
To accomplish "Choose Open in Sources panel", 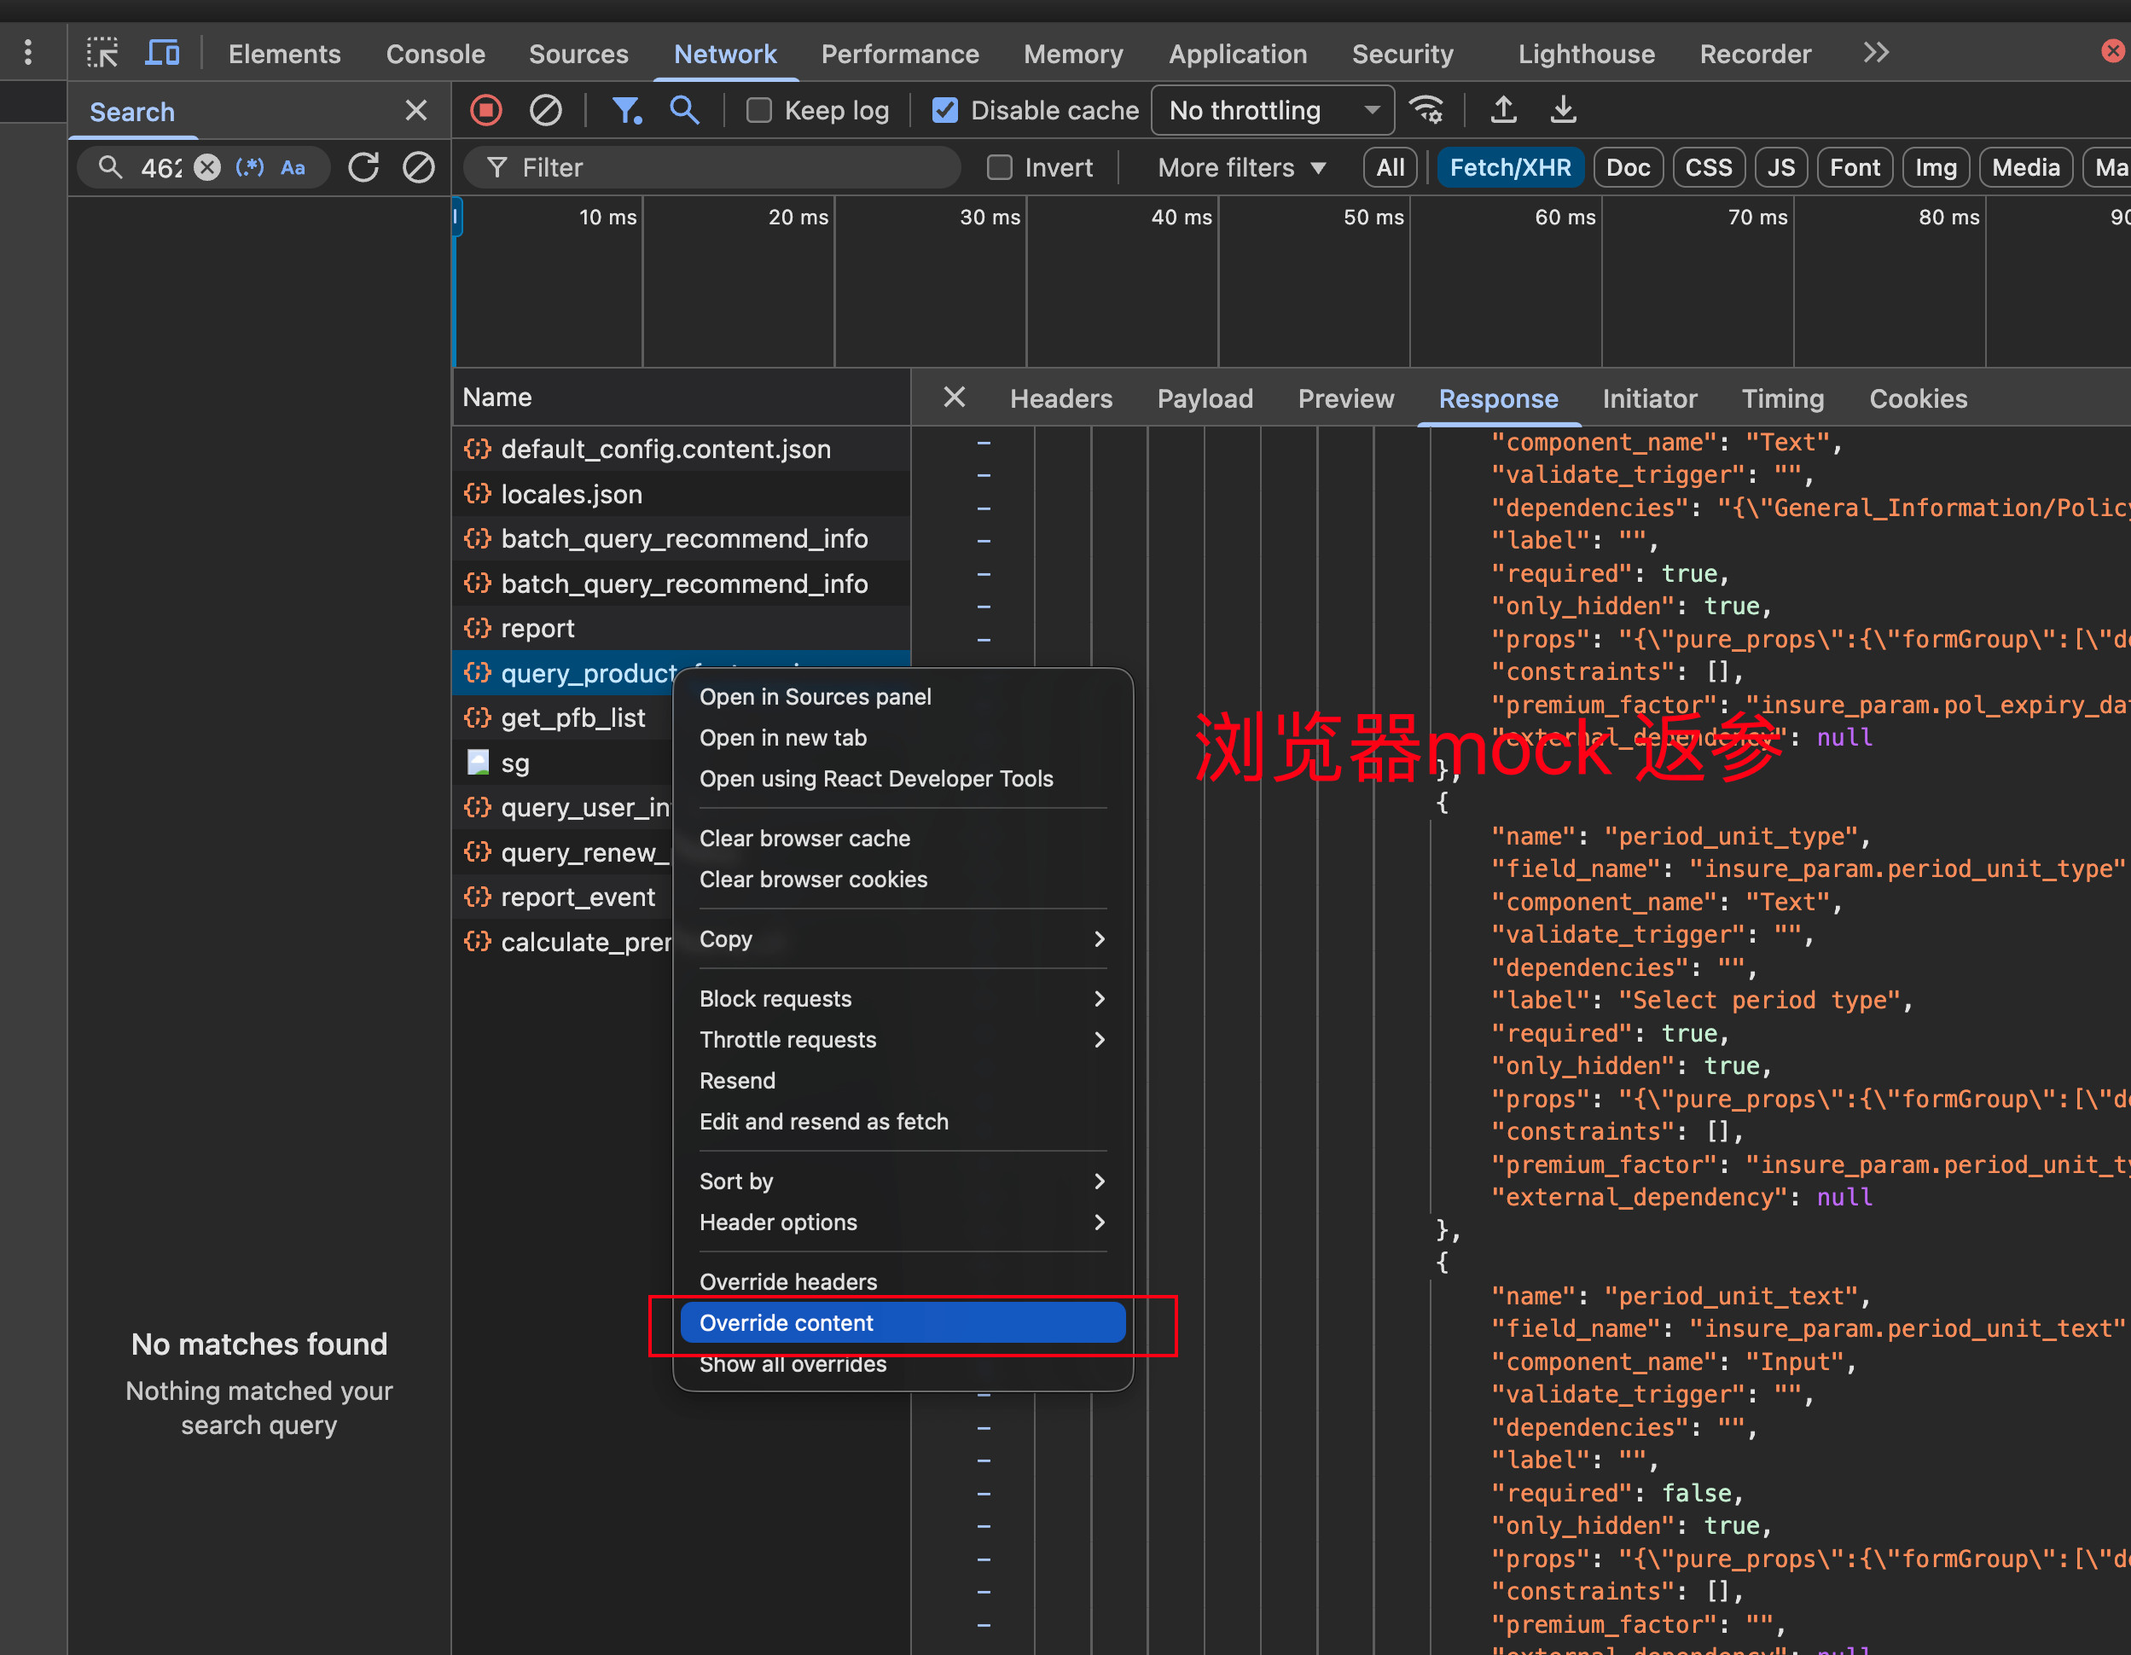I will click(903, 697).
